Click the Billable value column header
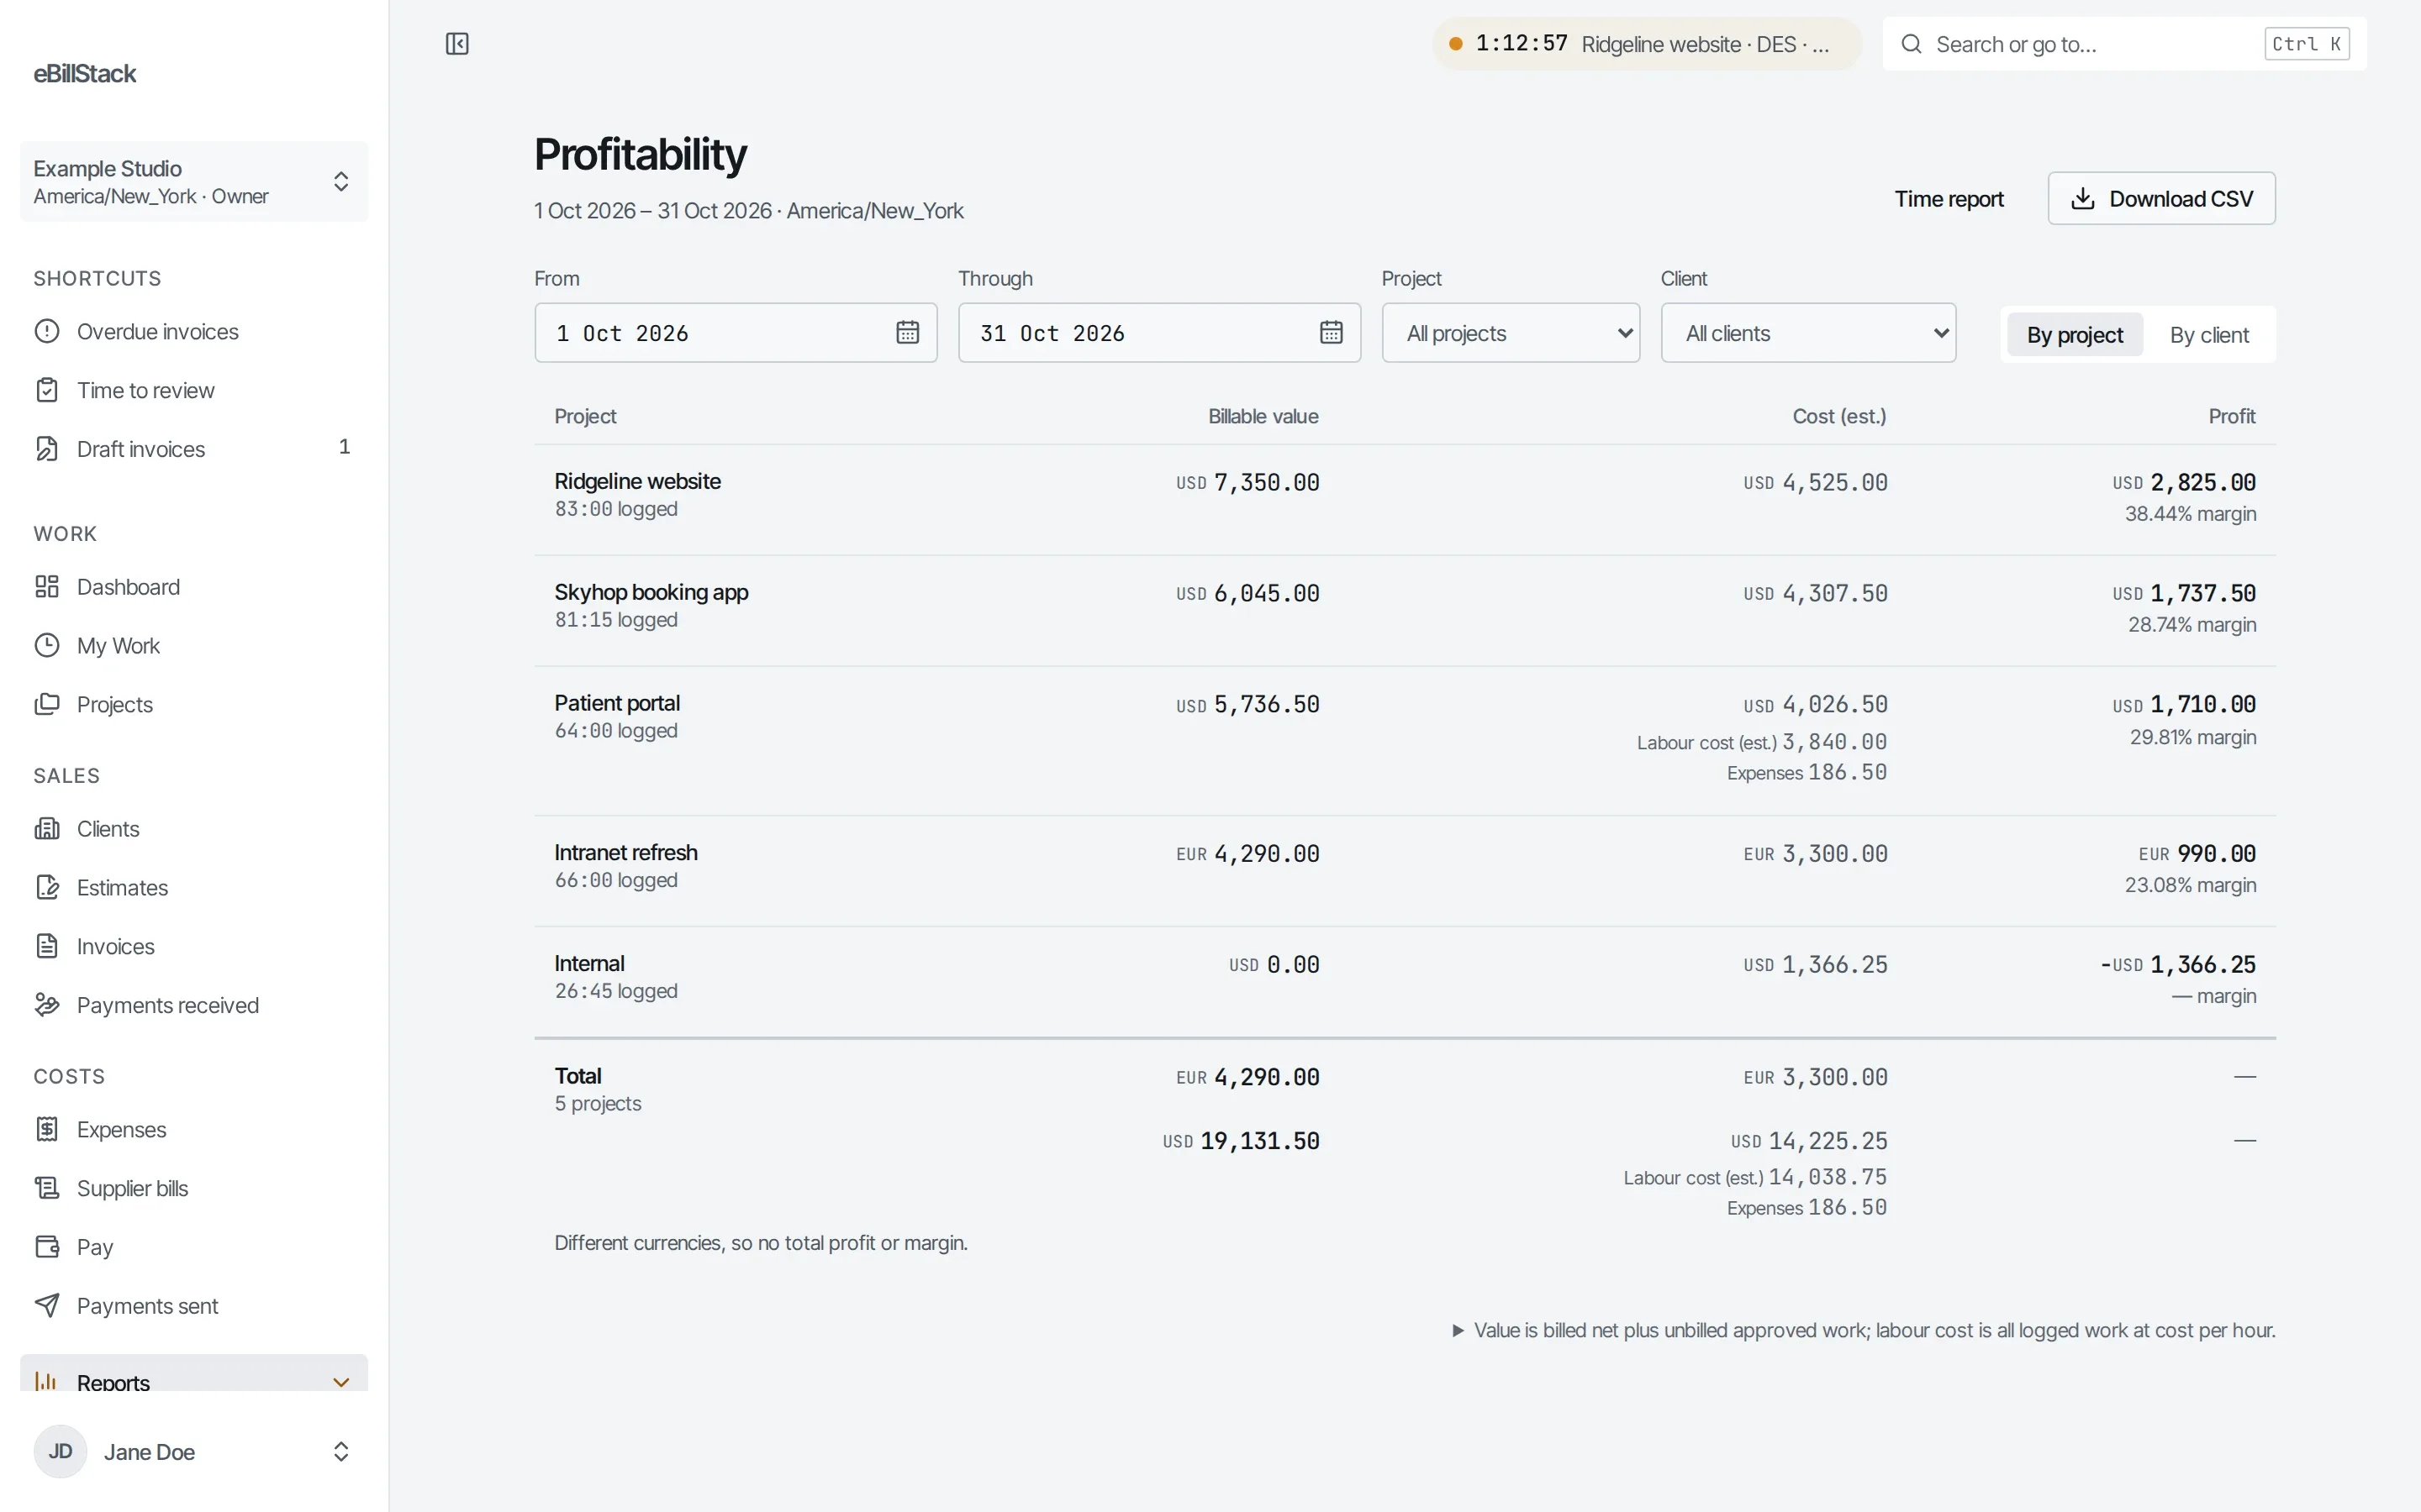This screenshot has height=1512, width=2421. click(1263, 416)
